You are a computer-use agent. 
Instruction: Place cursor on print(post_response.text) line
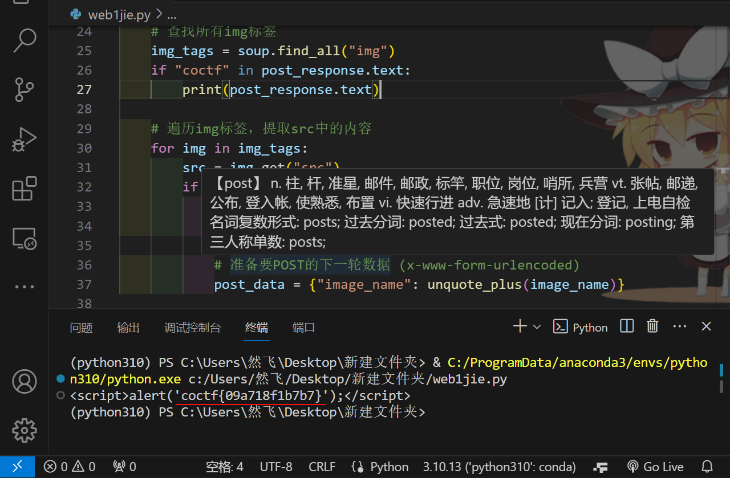pos(282,89)
